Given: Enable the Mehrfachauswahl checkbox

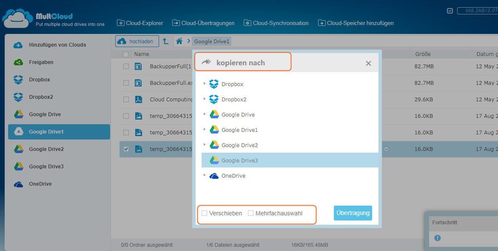Looking at the screenshot, I should 251,213.
